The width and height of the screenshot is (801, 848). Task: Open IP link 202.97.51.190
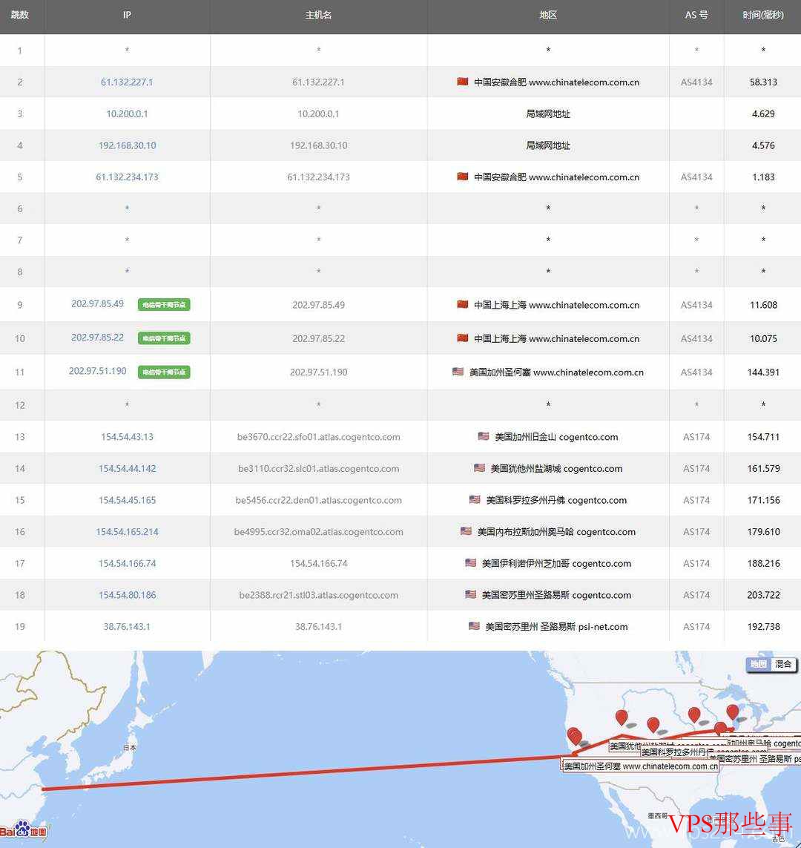click(x=97, y=371)
